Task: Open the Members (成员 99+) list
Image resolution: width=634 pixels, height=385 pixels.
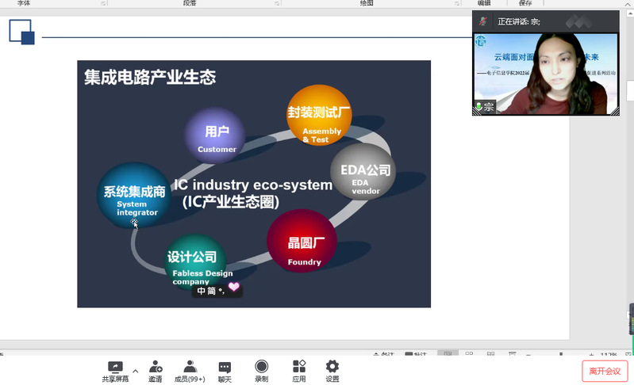Action: [x=190, y=367]
